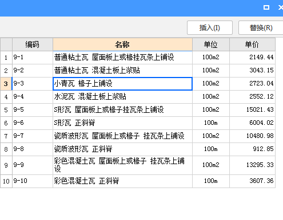Maximize the window with the square icon
Image resolution: width=283 pixels, height=220 pixels.
click(266, 7)
